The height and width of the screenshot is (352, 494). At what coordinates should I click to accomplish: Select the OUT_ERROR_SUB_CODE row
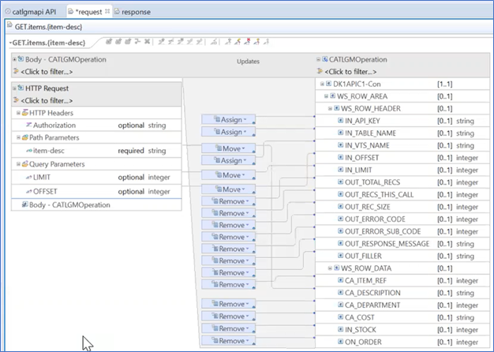click(402, 231)
